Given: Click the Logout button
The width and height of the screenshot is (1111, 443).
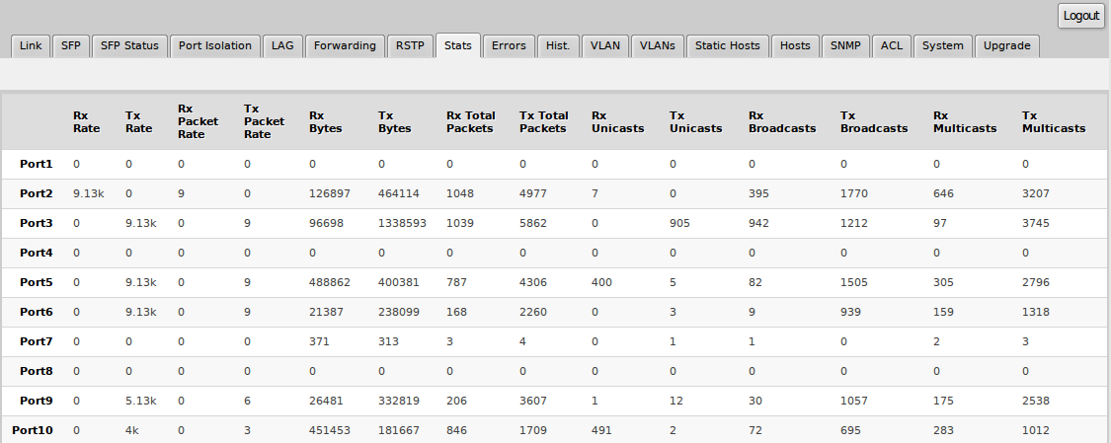Looking at the screenshot, I should click(x=1080, y=16).
